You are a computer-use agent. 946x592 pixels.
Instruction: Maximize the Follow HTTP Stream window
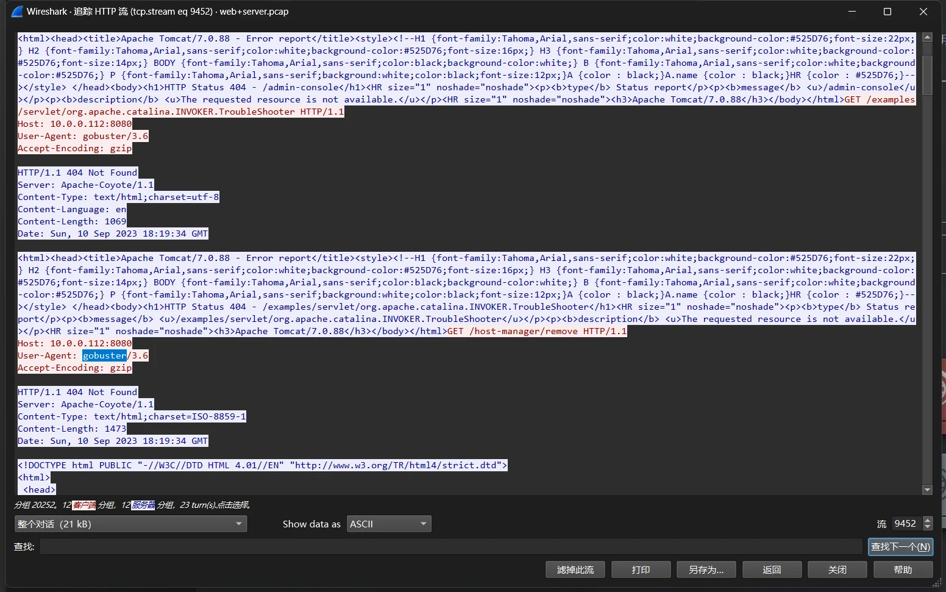[x=887, y=12]
